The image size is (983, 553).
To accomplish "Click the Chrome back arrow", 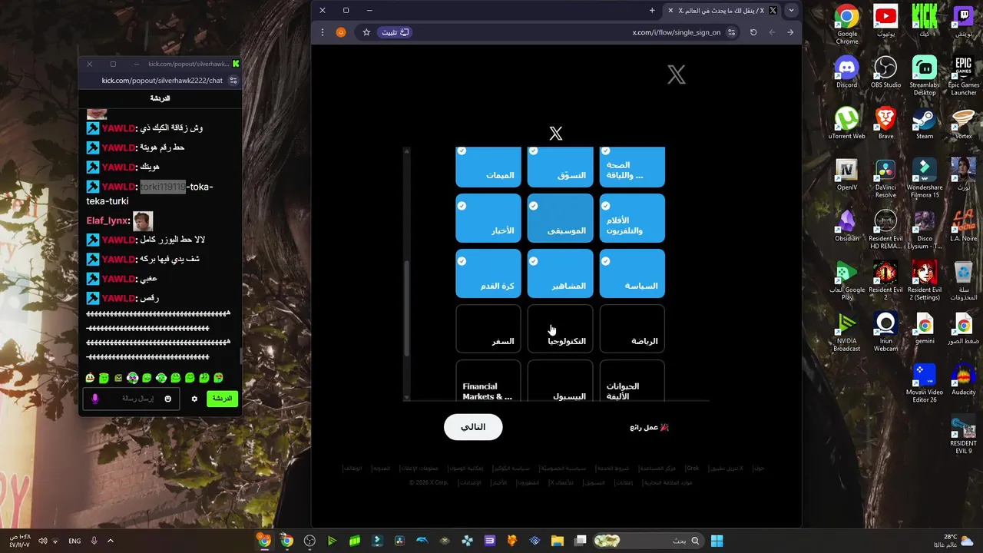I will [x=790, y=32].
